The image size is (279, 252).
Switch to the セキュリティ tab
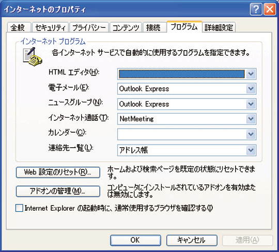click(x=50, y=27)
